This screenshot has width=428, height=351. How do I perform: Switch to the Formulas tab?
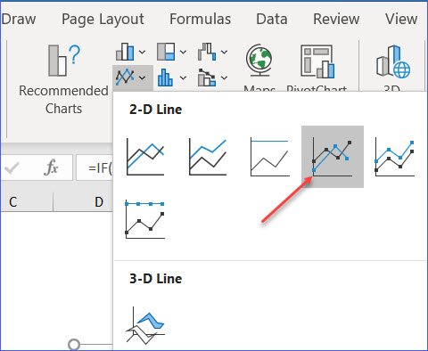(201, 19)
